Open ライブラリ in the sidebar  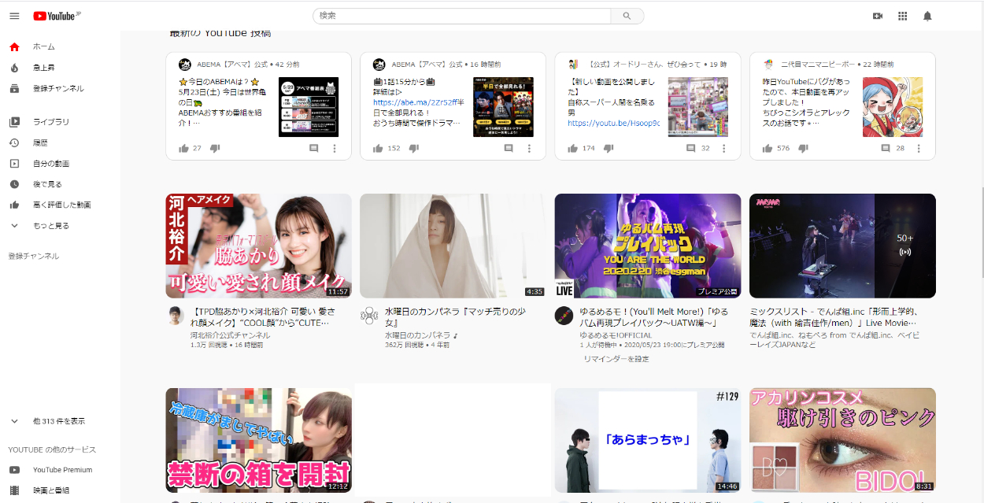(x=50, y=122)
